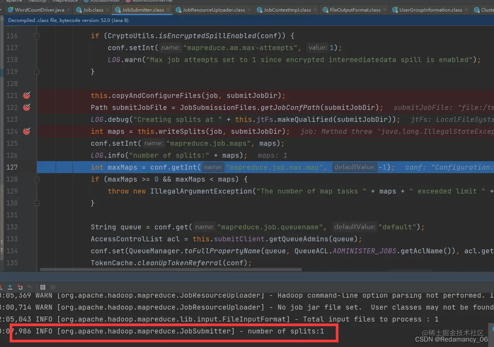Click the Drop Frame debugger icon
Viewport: 494px width, 347px height.
(20, 287)
